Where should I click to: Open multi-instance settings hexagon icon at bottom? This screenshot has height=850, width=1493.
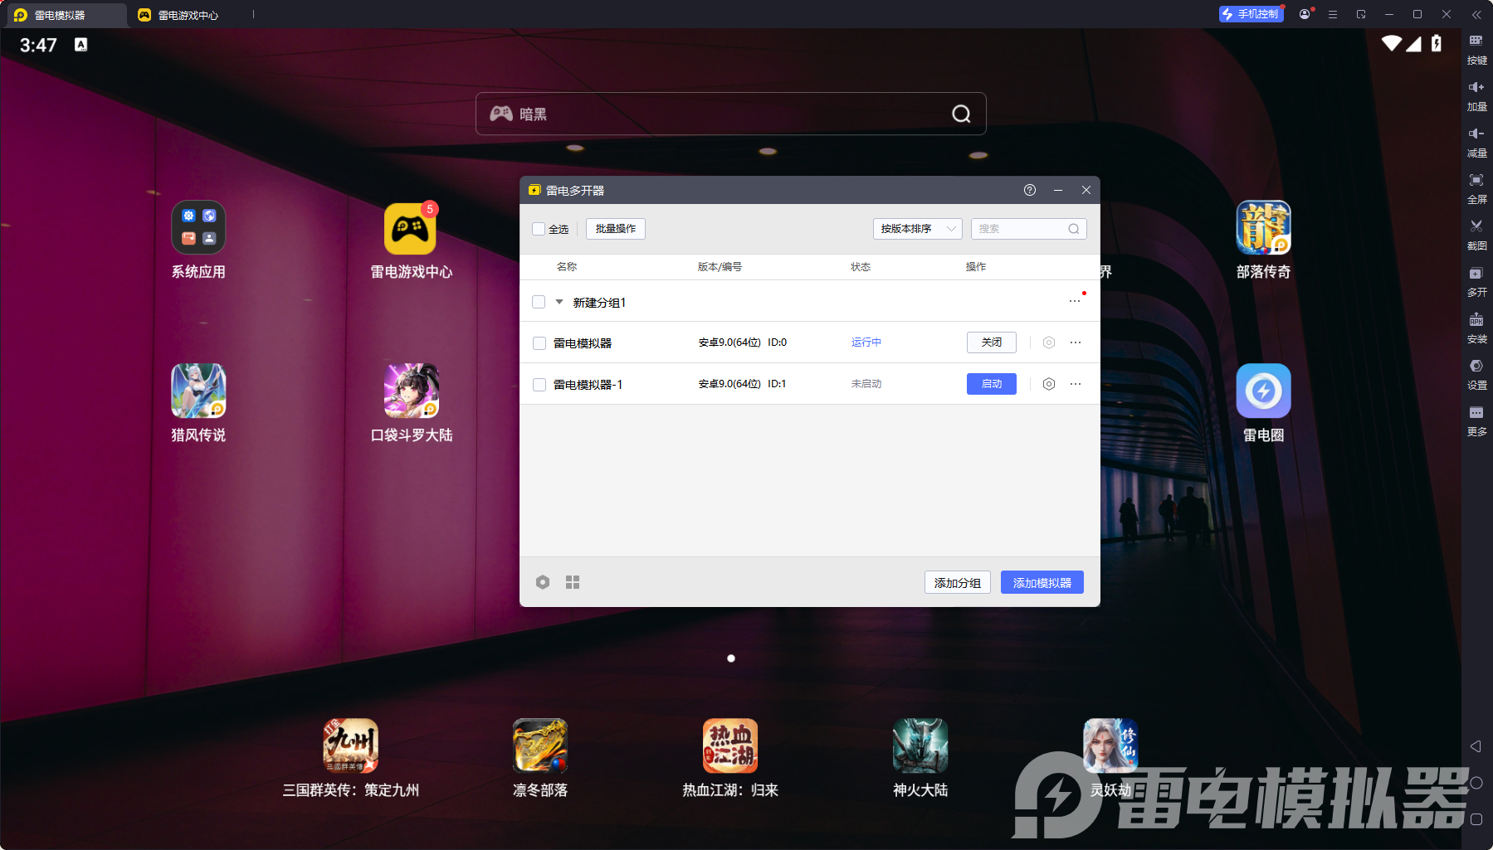pos(543,582)
